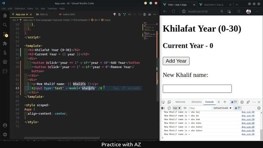Switch to index.html editor tab

click(67, 14)
